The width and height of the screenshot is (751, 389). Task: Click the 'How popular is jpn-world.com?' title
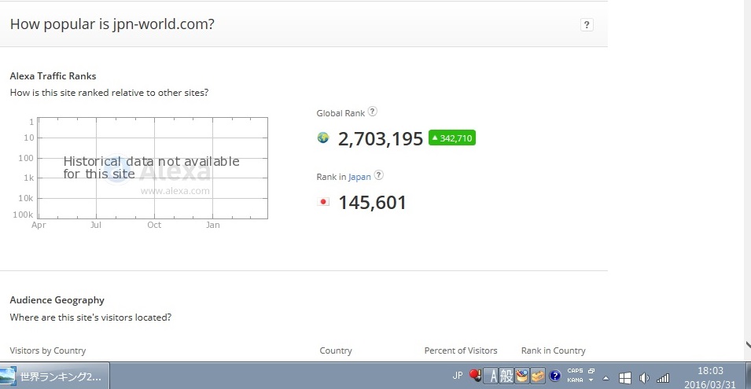[x=112, y=24]
